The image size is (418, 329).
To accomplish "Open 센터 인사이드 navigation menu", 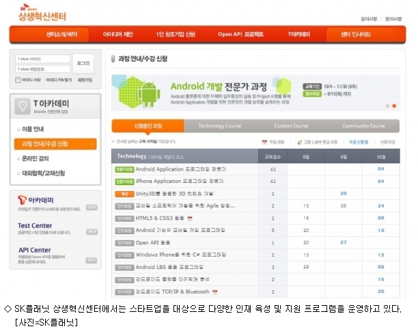I will coord(356,34).
